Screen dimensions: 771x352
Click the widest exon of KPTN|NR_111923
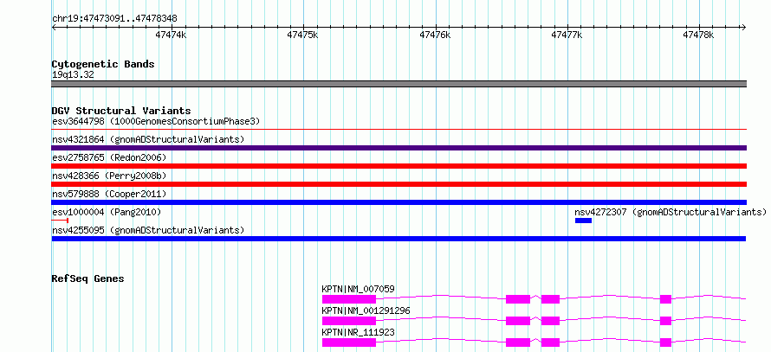point(349,342)
